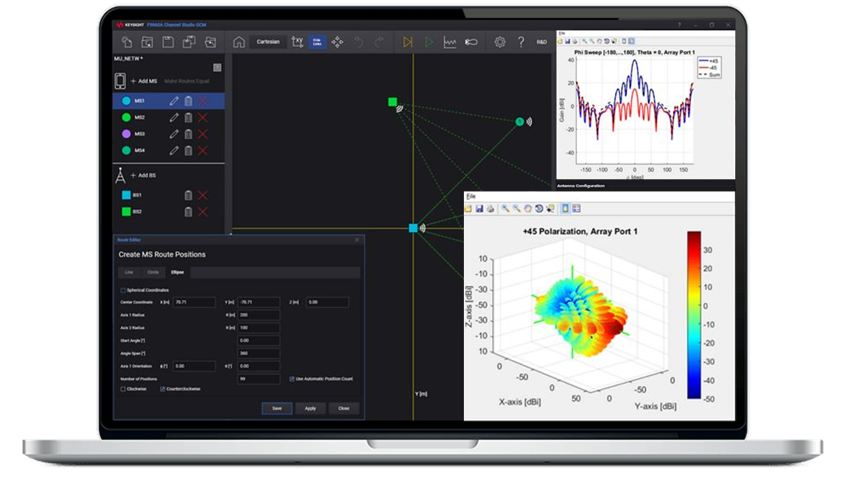Image resolution: width=849 pixels, height=478 pixels.
Task: Click Add MS to add mobile station
Action: [144, 81]
